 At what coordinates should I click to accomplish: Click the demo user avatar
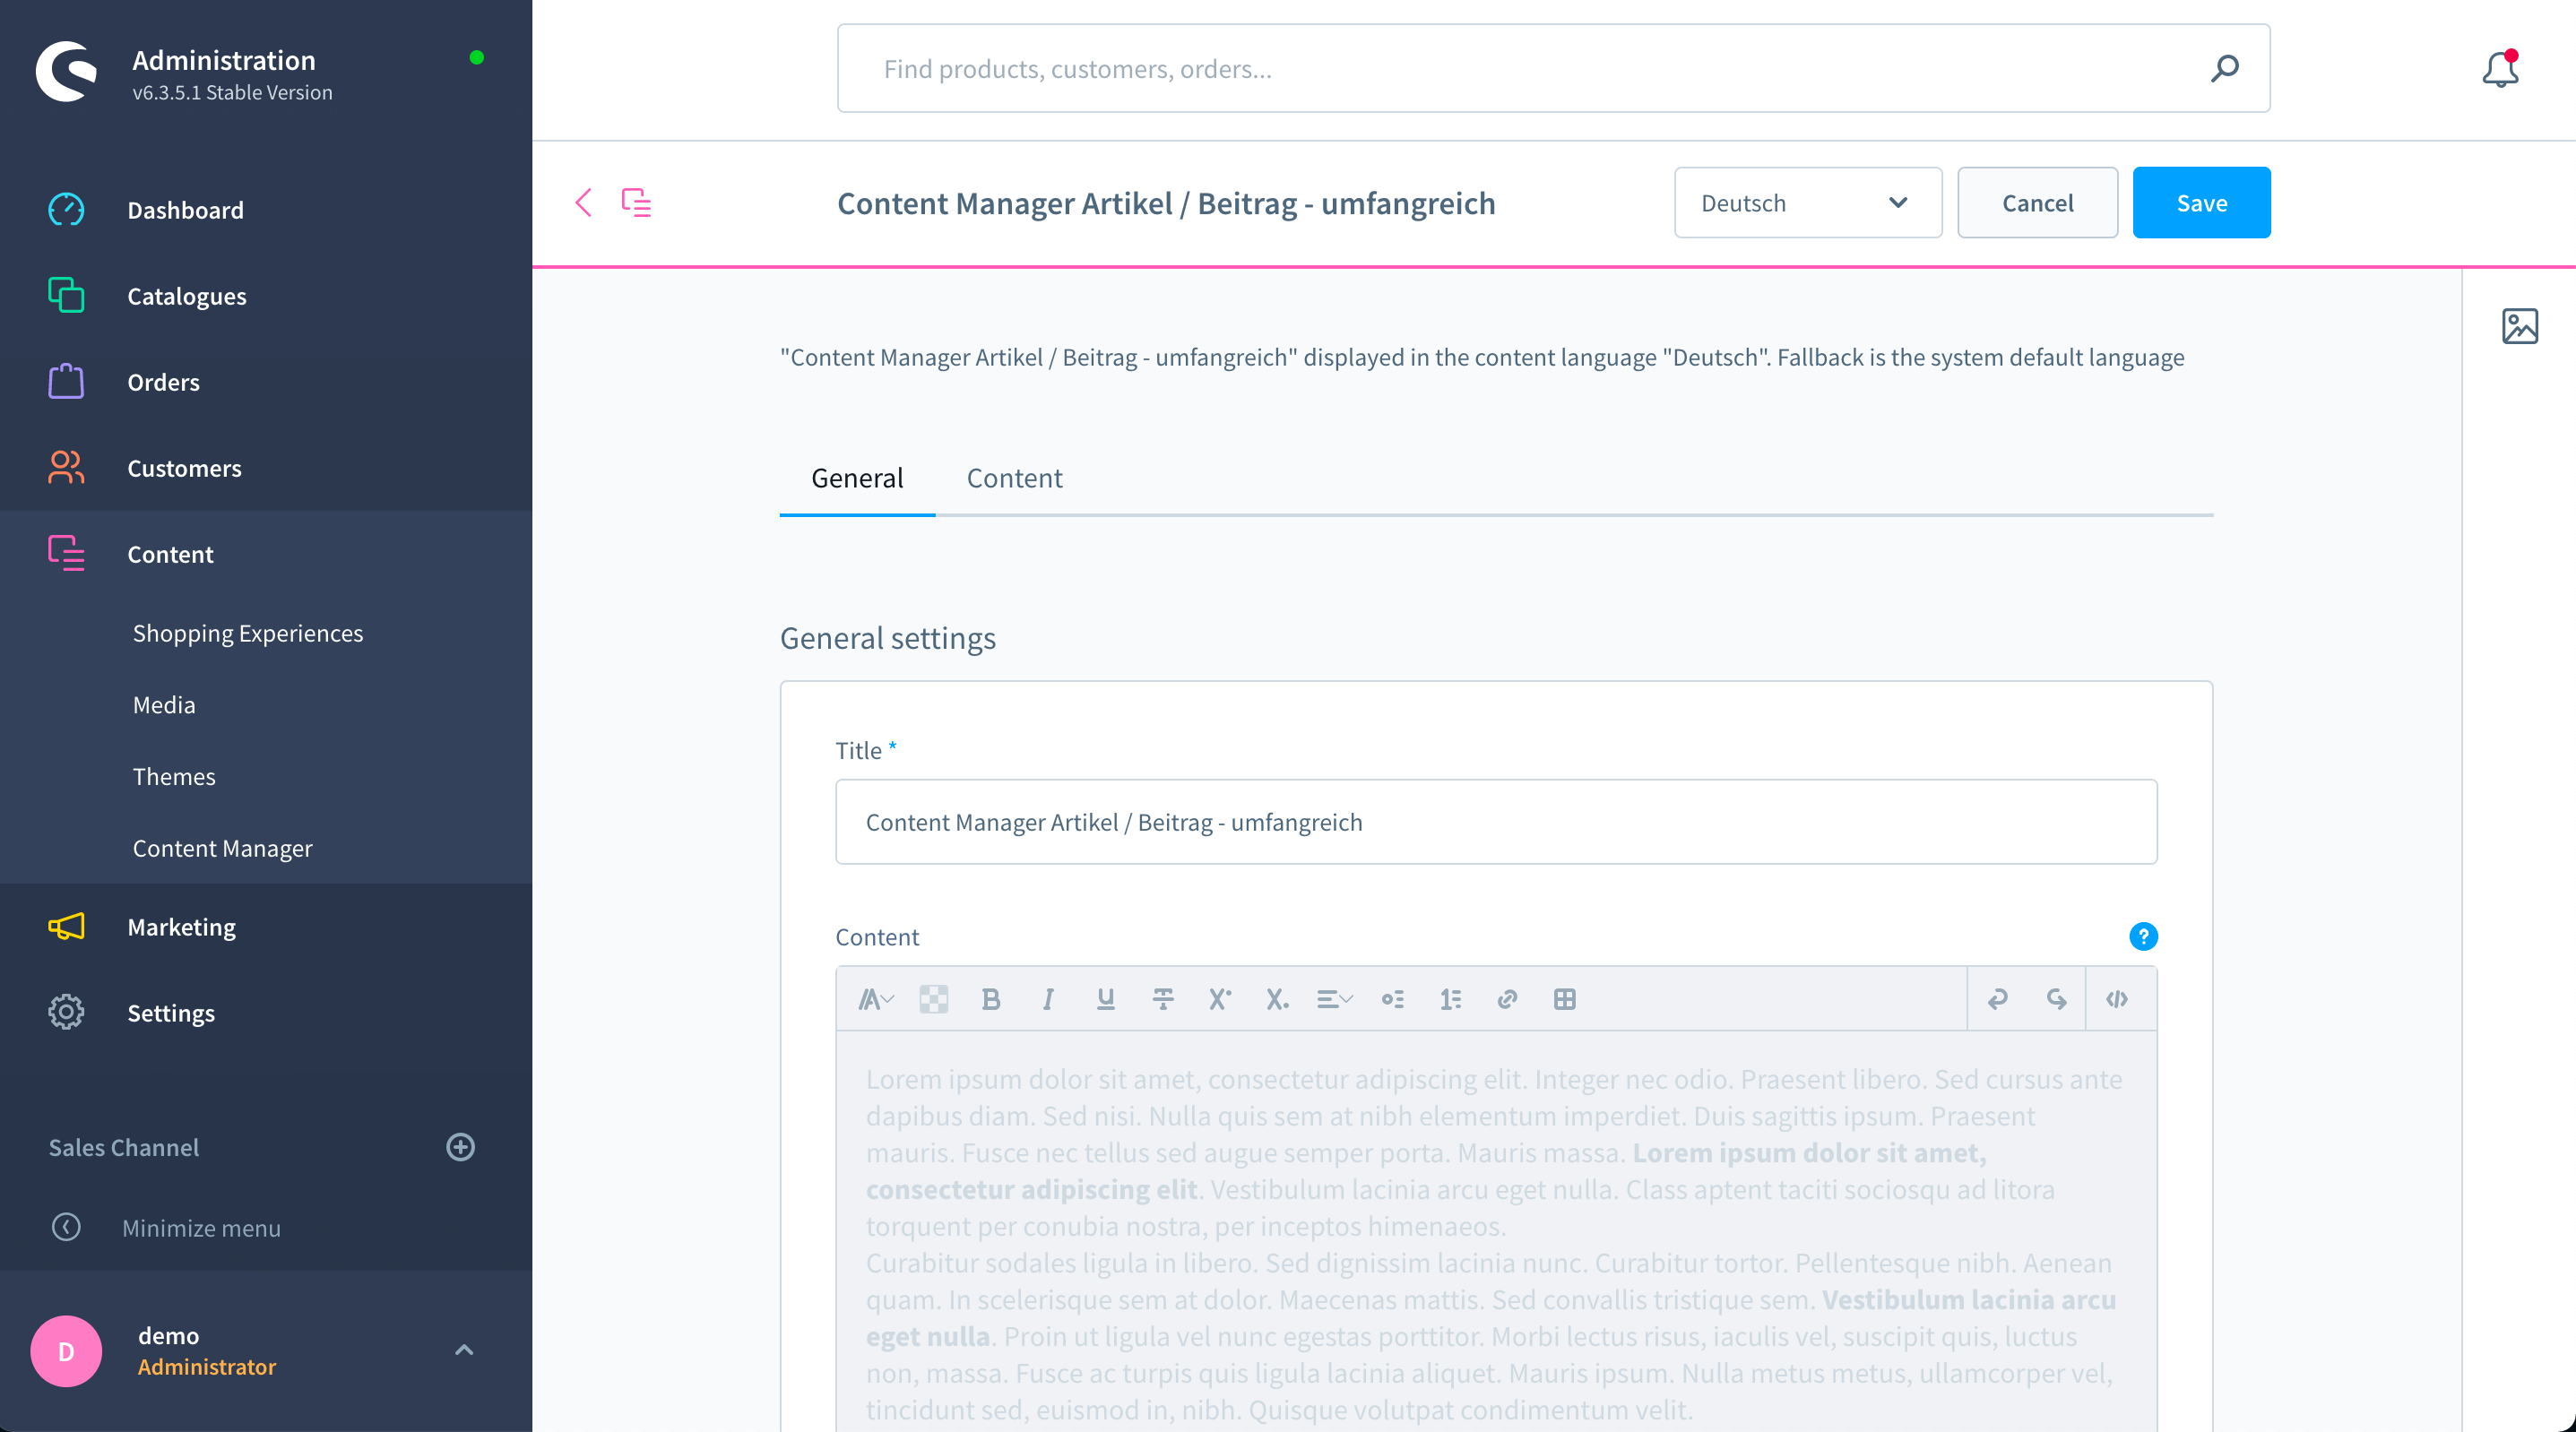pos(66,1351)
